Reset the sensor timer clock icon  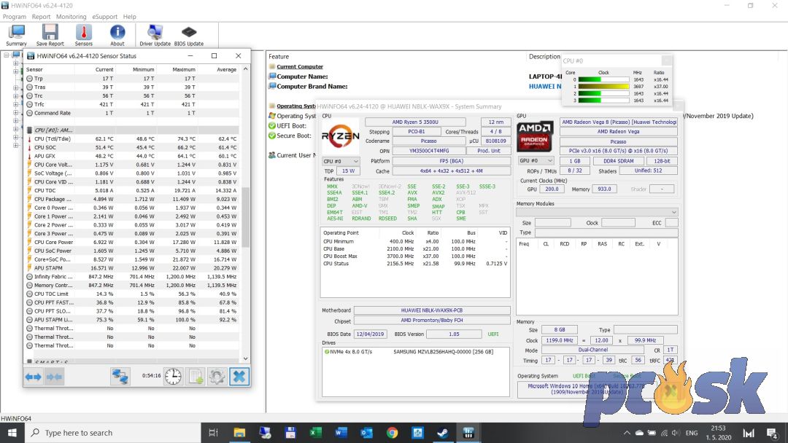(x=174, y=376)
